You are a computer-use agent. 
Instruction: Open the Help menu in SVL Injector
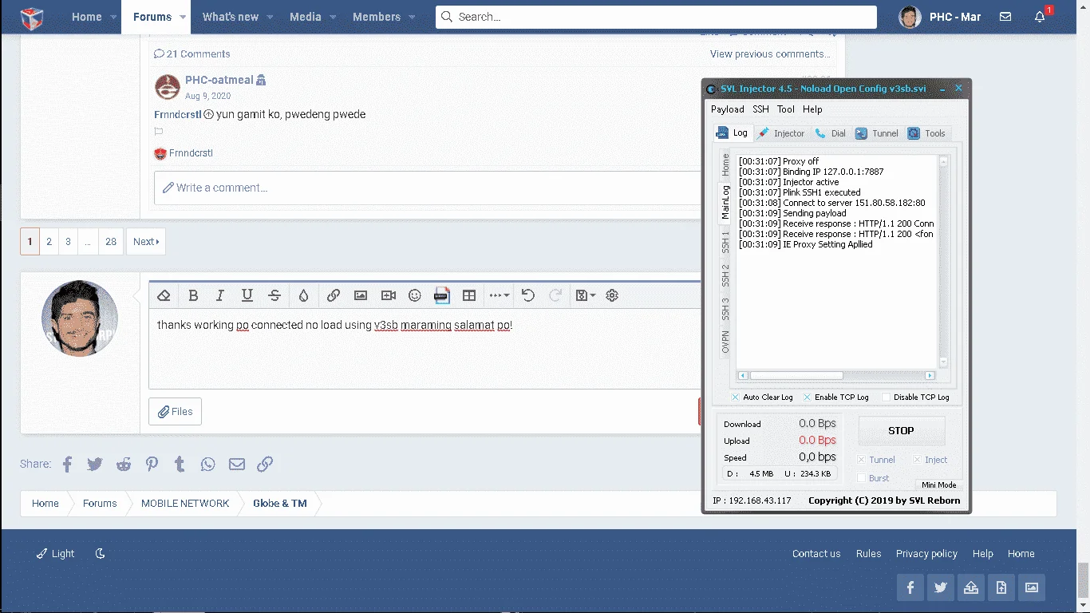(x=812, y=109)
